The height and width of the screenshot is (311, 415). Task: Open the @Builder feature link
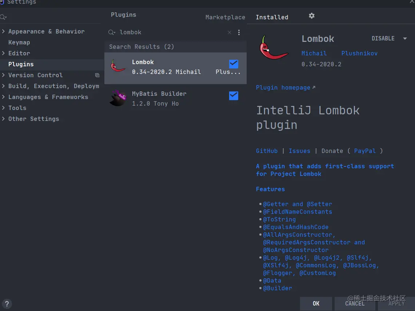coord(278,288)
